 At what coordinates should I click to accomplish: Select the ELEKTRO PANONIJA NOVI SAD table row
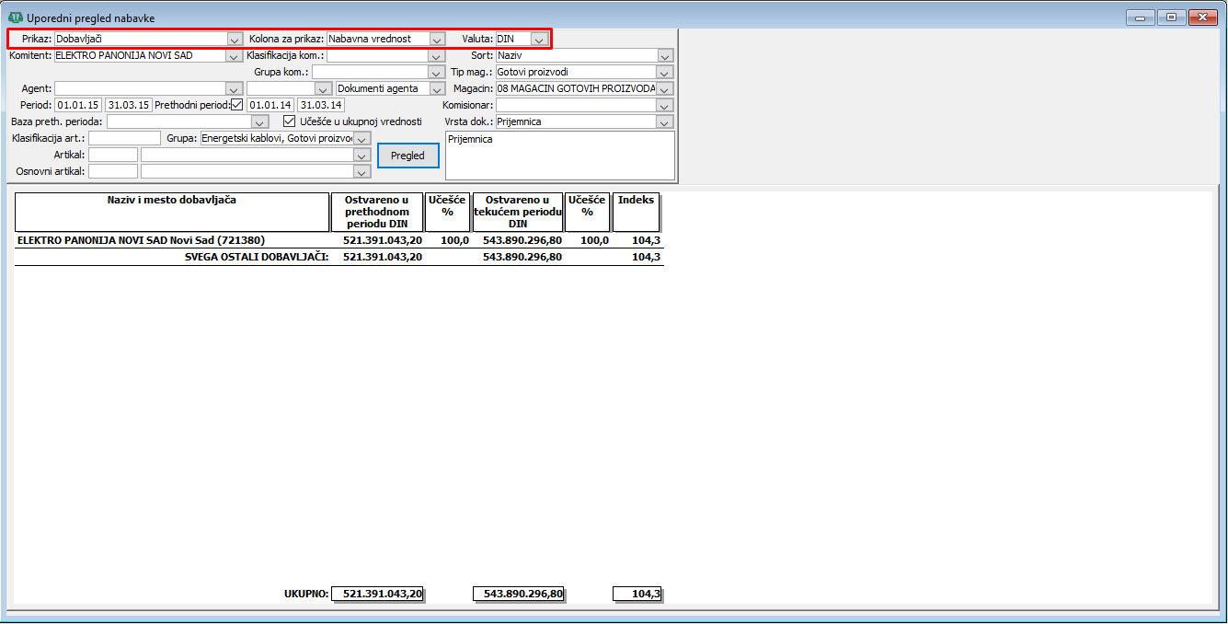(142, 240)
